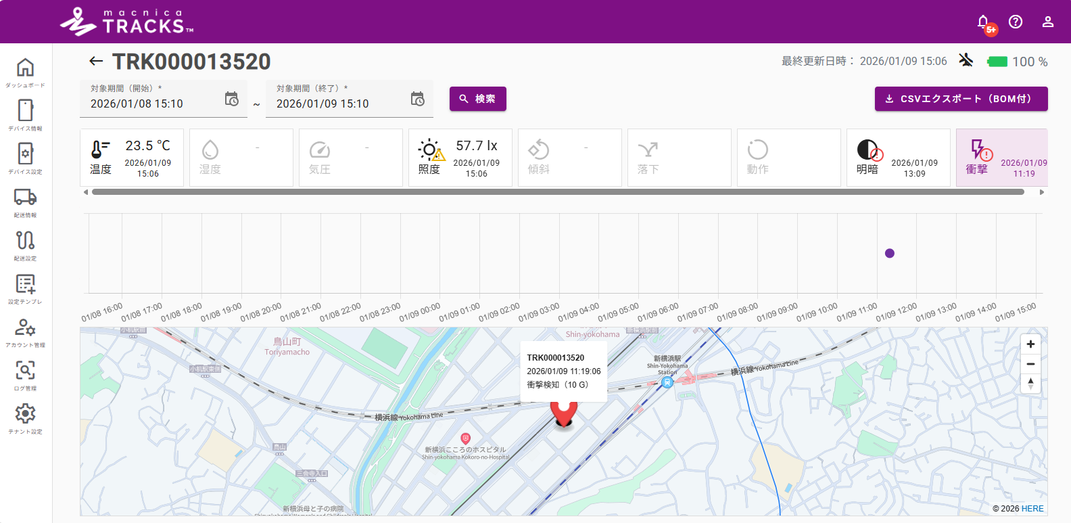Open 配送設定 route icon
Image resolution: width=1071 pixels, height=523 pixels.
coord(25,242)
